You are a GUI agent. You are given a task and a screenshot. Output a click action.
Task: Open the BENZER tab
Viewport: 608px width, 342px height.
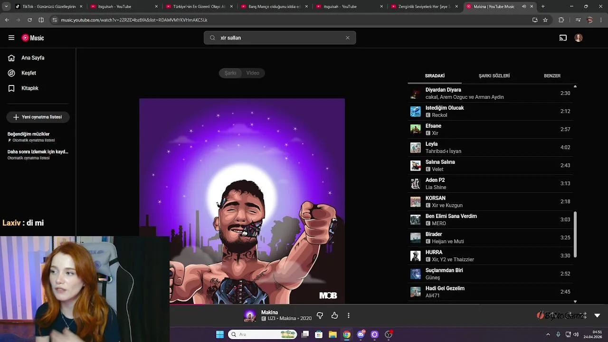coord(552,76)
